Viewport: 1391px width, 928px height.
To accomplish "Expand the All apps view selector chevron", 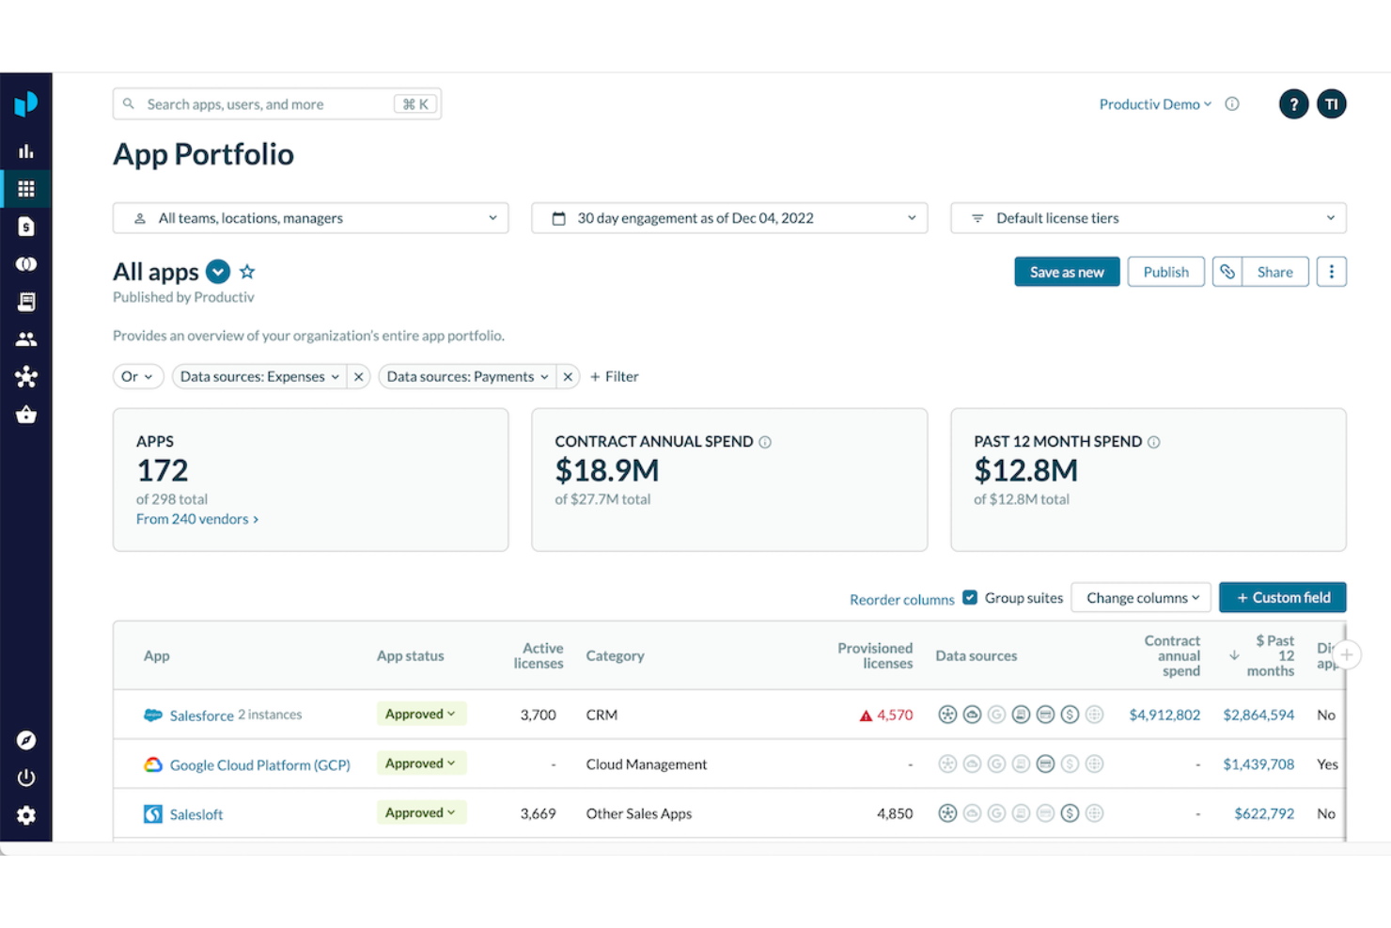I will 217,272.
